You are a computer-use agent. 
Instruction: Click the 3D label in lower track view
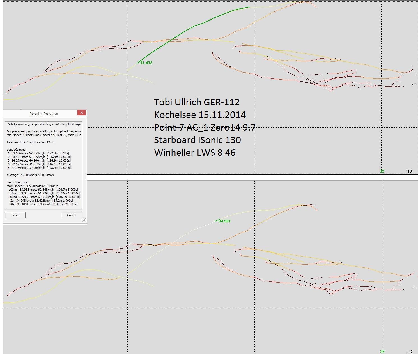[x=410, y=351]
